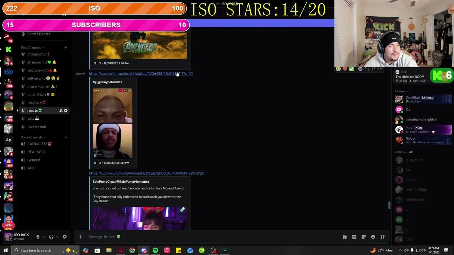Open the top image in tq's post

[x=112, y=106]
